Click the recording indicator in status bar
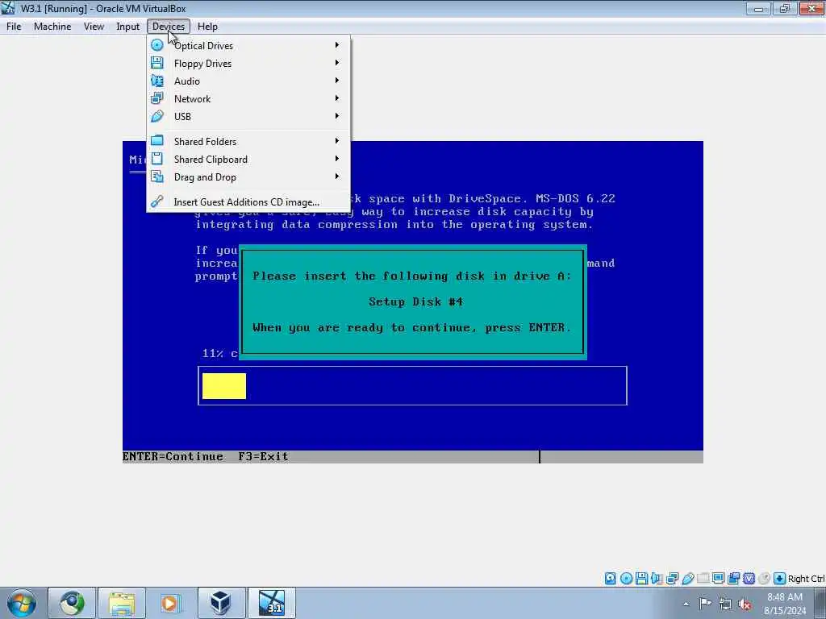Viewport: 826px width, 619px height. click(x=734, y=579)
